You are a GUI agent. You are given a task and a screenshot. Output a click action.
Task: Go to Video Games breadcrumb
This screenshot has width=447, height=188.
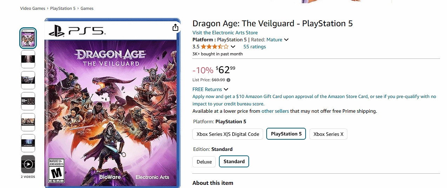pos(33,8)
